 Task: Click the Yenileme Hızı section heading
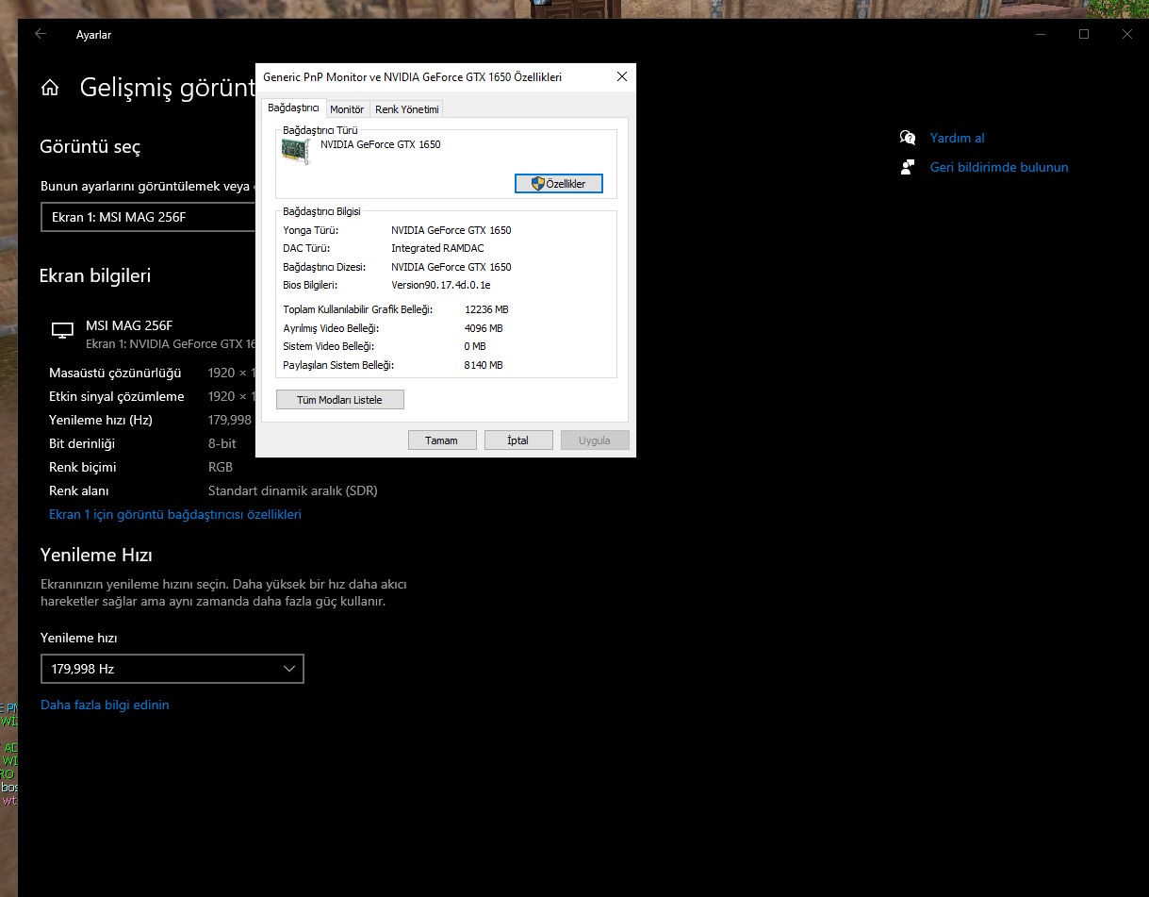click(x=96, y=555)
